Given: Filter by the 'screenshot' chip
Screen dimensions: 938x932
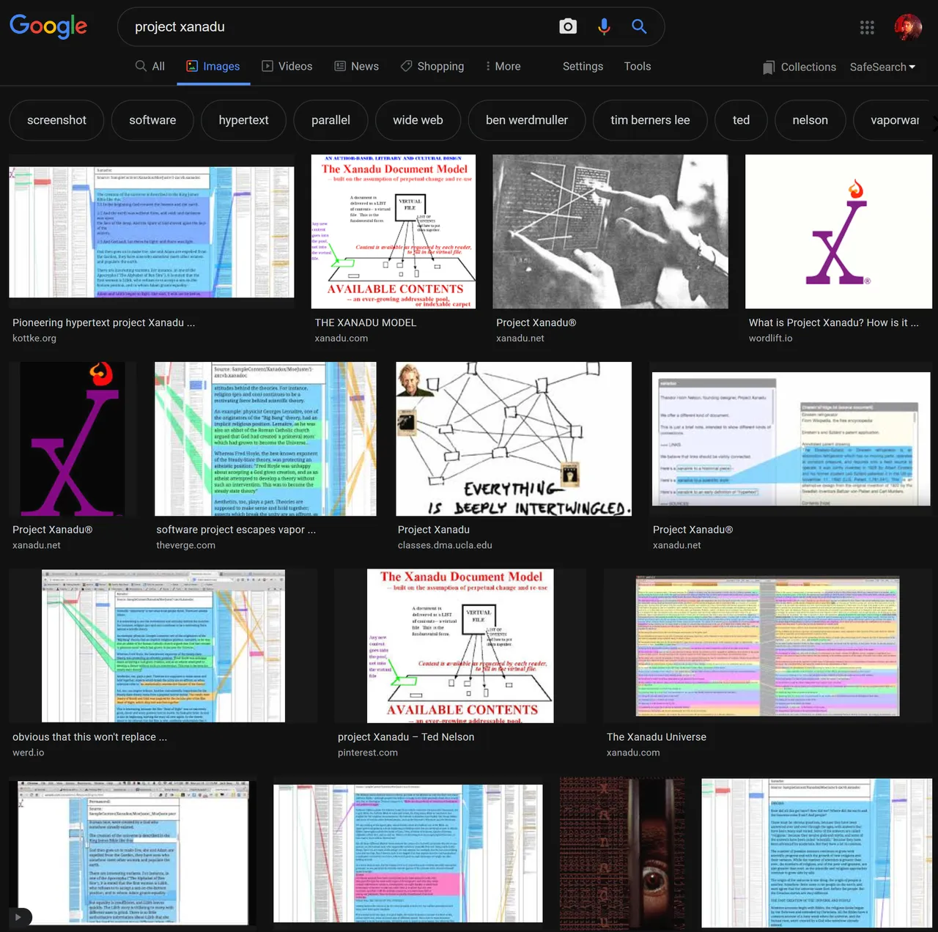Looking at the screenshot, I should (x=56, y=120).
